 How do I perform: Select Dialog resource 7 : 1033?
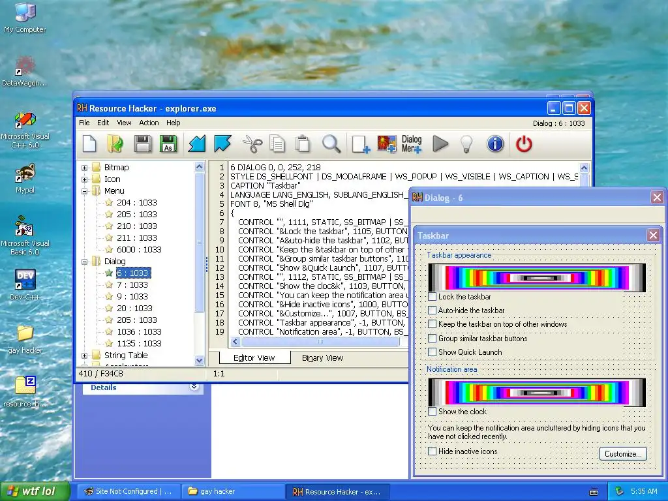(x=132, y=284)
